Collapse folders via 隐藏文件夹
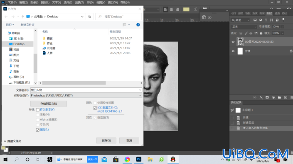This screenshot has width=293, height=164. click(x=12, y=141)
